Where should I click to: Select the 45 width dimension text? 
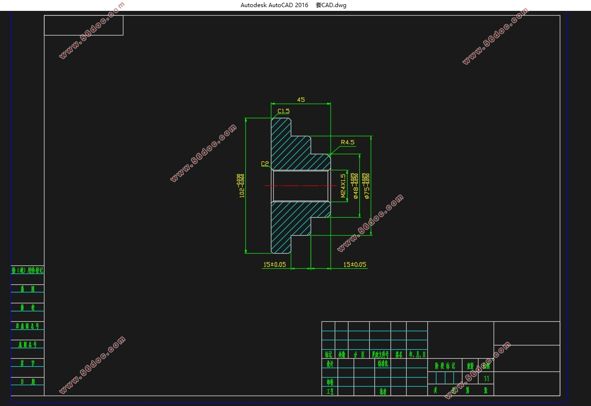pyautogui.click(x=301, y=99)
